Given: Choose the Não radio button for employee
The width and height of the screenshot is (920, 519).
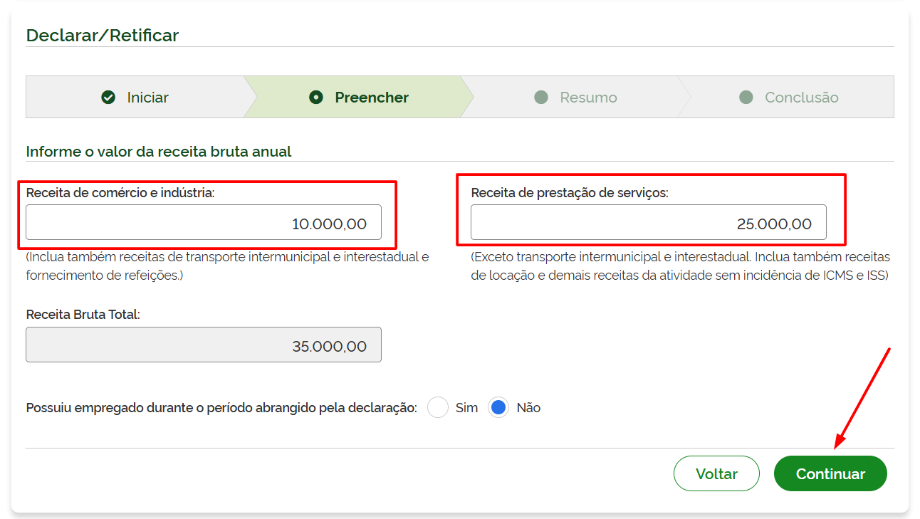Looking at the screenshot, I should [x=498, y=408].
